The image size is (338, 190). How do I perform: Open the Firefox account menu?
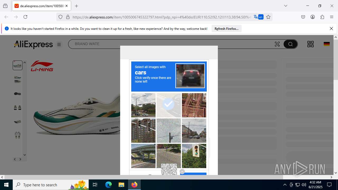pyautogui.click(x=313, y=17)
